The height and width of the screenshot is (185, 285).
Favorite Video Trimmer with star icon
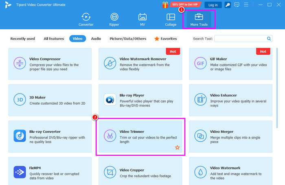click(x=177, y=147)
